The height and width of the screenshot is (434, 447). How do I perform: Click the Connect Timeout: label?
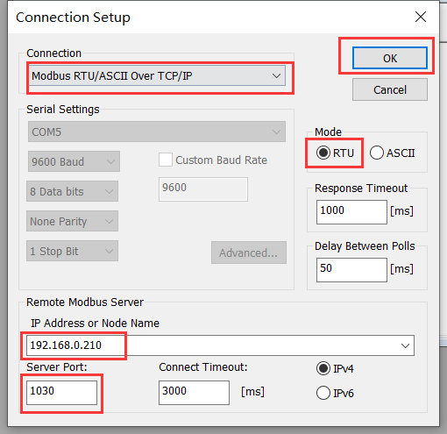coord(203,367)
